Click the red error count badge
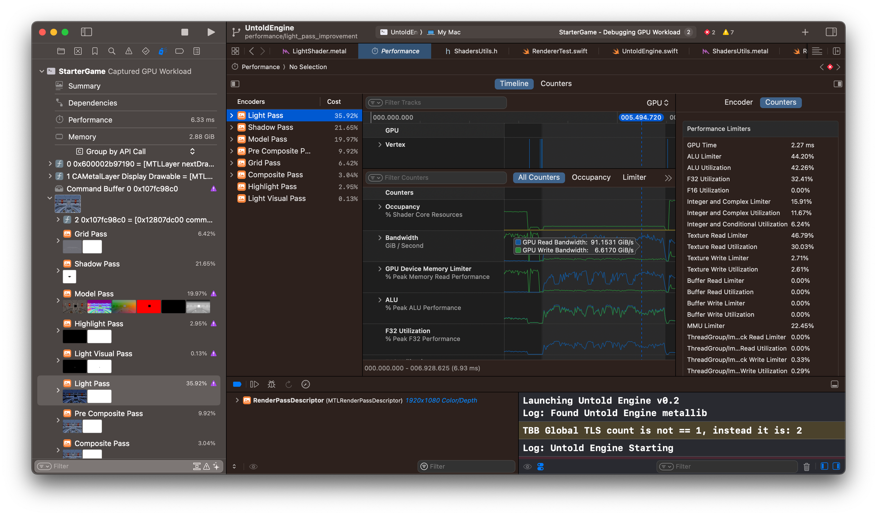This screenshot has height=516, width=877. (710, 32)
